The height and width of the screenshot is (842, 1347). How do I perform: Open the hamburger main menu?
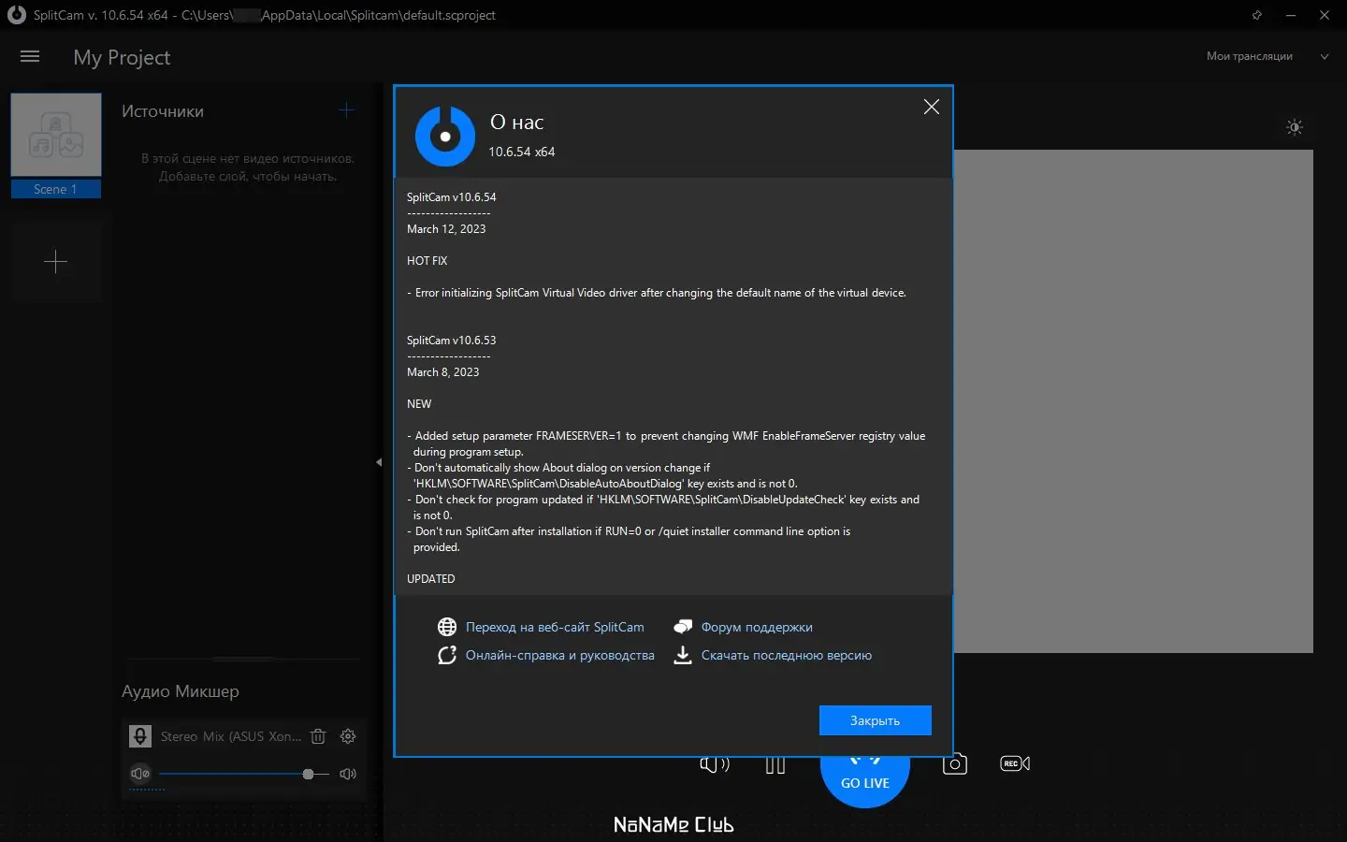[x=30, y=56]
